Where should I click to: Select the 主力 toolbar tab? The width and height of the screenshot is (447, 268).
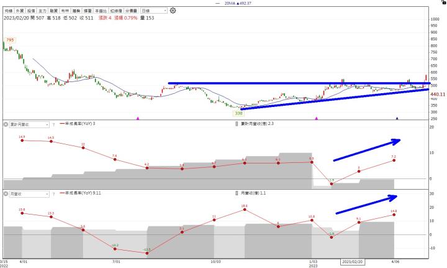click(x=42, y=11)
